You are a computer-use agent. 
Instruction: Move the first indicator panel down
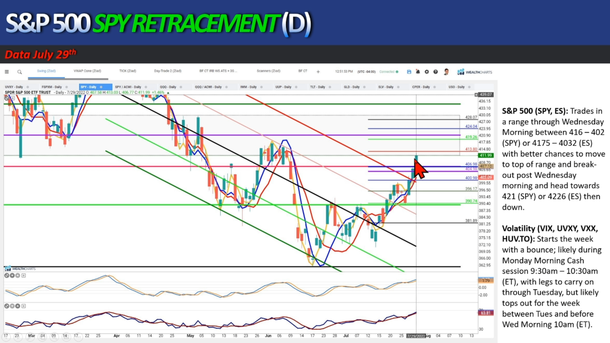[x=12, y=275]
